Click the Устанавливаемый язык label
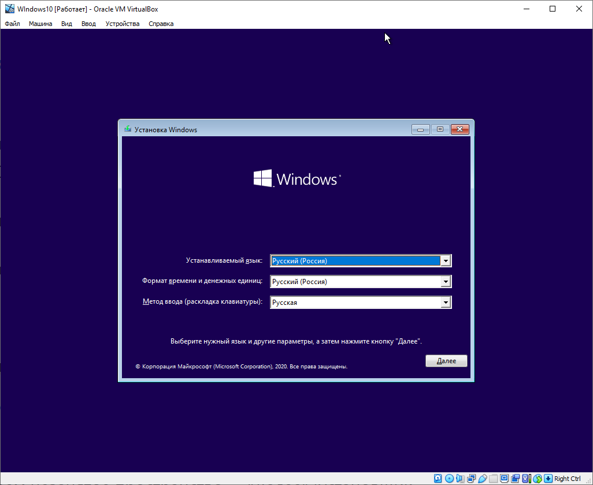Screen dimensions: 593x485 pyautogui.click(x=224, y=260)
